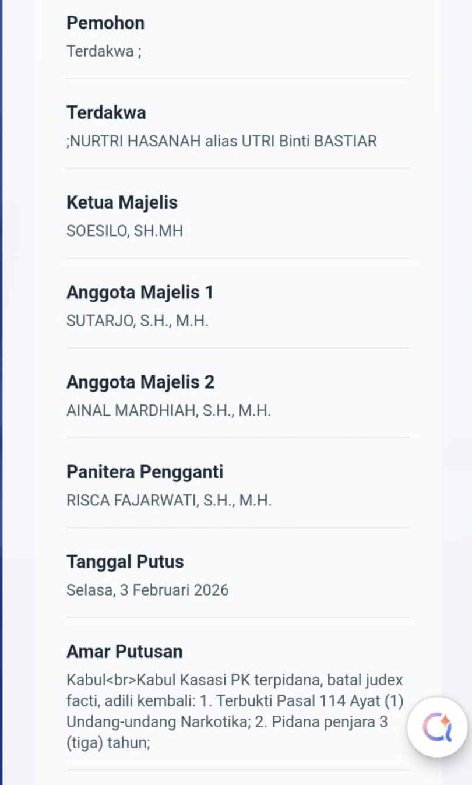Click the Panitera Pengganti heading

[145, 471]
